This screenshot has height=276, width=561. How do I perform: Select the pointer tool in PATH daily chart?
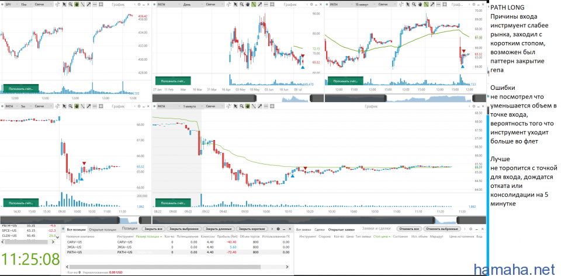[x=236, y=5]
